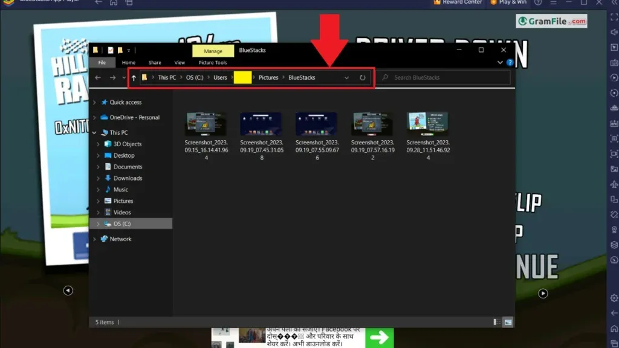Click 'OS (C:)' in address path
The width and height of the screenshot is (619, 348).
coord(195,78)
